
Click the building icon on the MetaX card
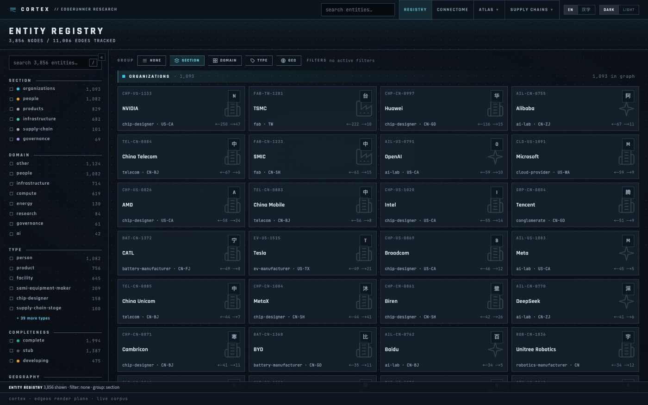(364, 302)
